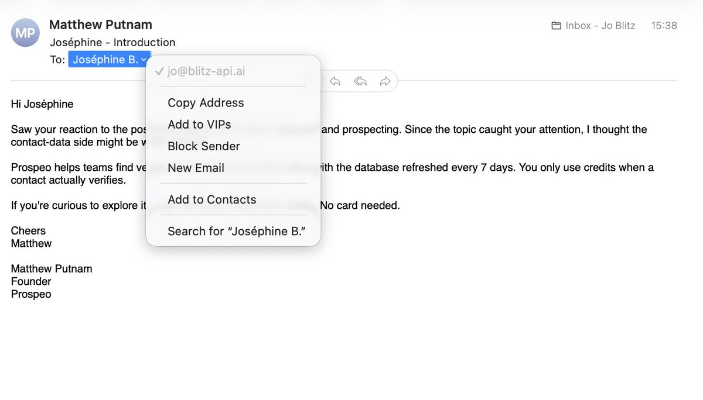
Task: Click the MP sender avatar
Action: 25,33
